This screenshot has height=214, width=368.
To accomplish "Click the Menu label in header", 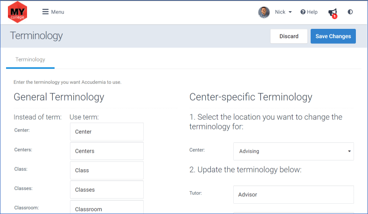I will [x=57, y=12].
